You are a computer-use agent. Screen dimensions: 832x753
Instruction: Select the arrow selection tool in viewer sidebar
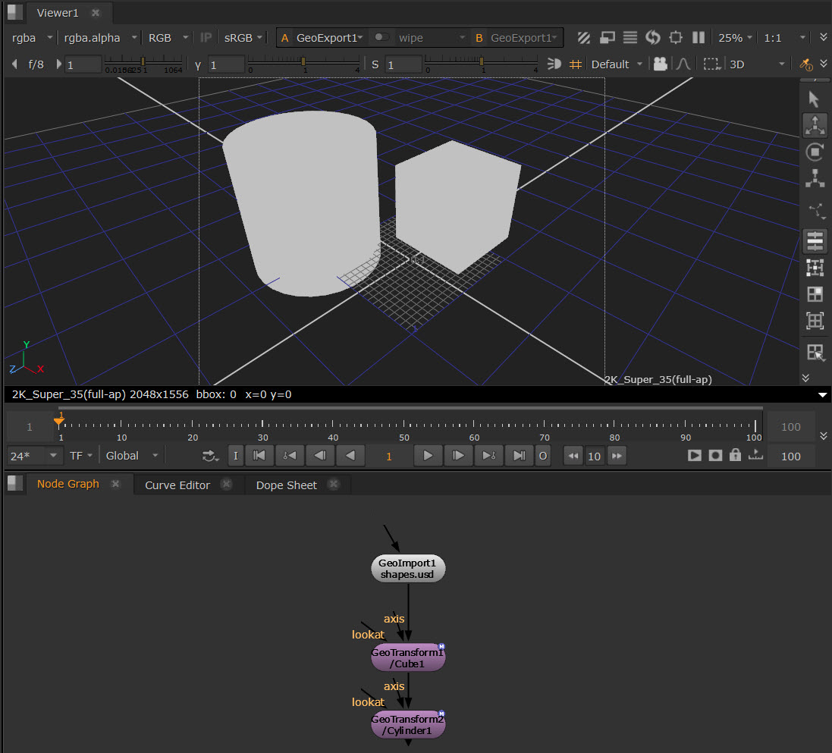pyautogui.click(x=814, y=99)
